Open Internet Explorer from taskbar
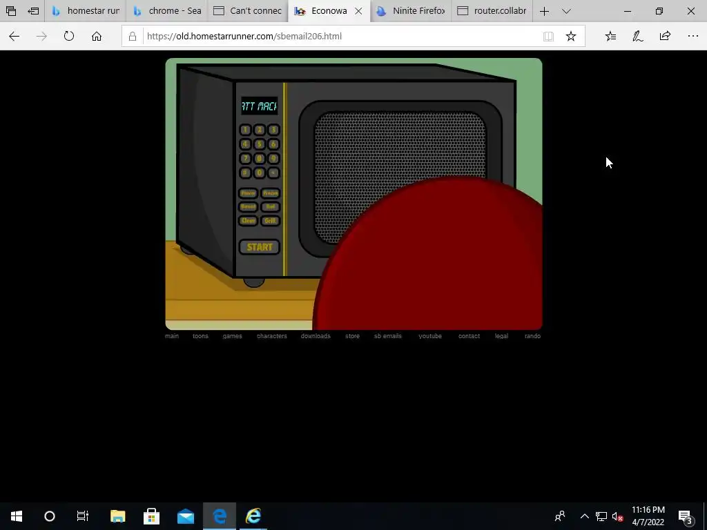707x530 pixels. [x=253, y=516]
